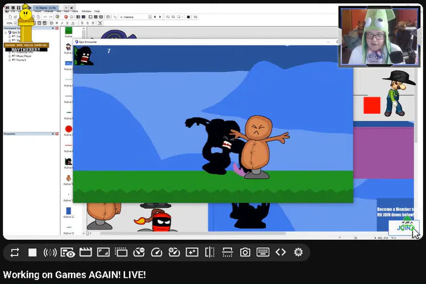
Task: Click the clapperboard icon
Action: (x=86, y=252)
